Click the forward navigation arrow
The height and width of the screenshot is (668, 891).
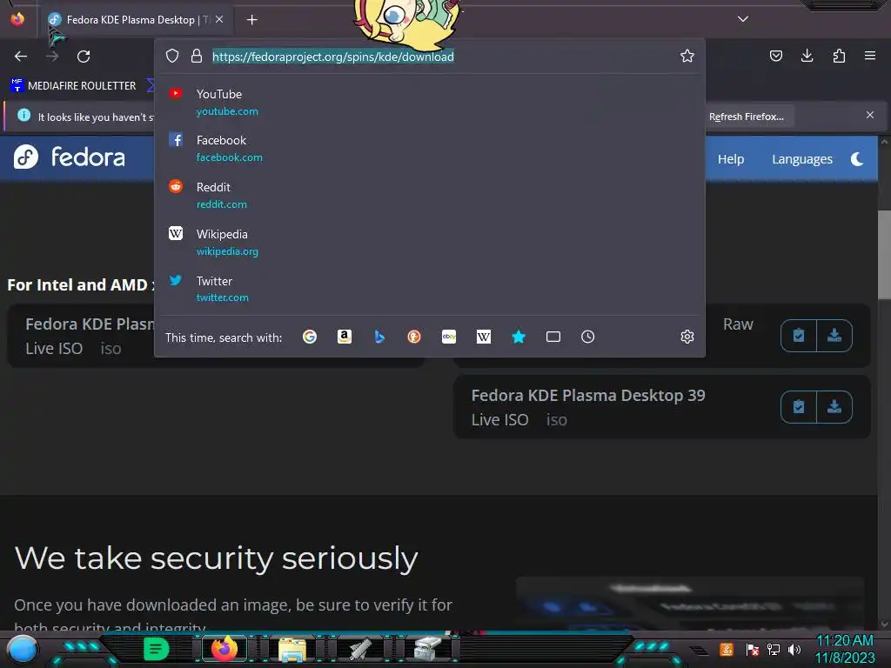pyautogui.click(x=52, y=57)
